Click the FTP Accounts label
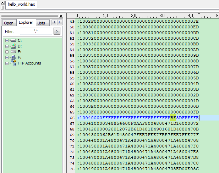Screen dimensions: 219x173 pos(29,63)
